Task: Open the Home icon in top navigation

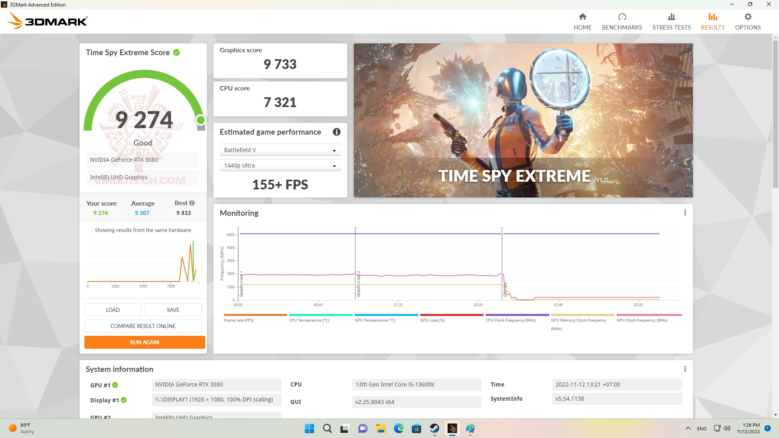Action: 582,17
